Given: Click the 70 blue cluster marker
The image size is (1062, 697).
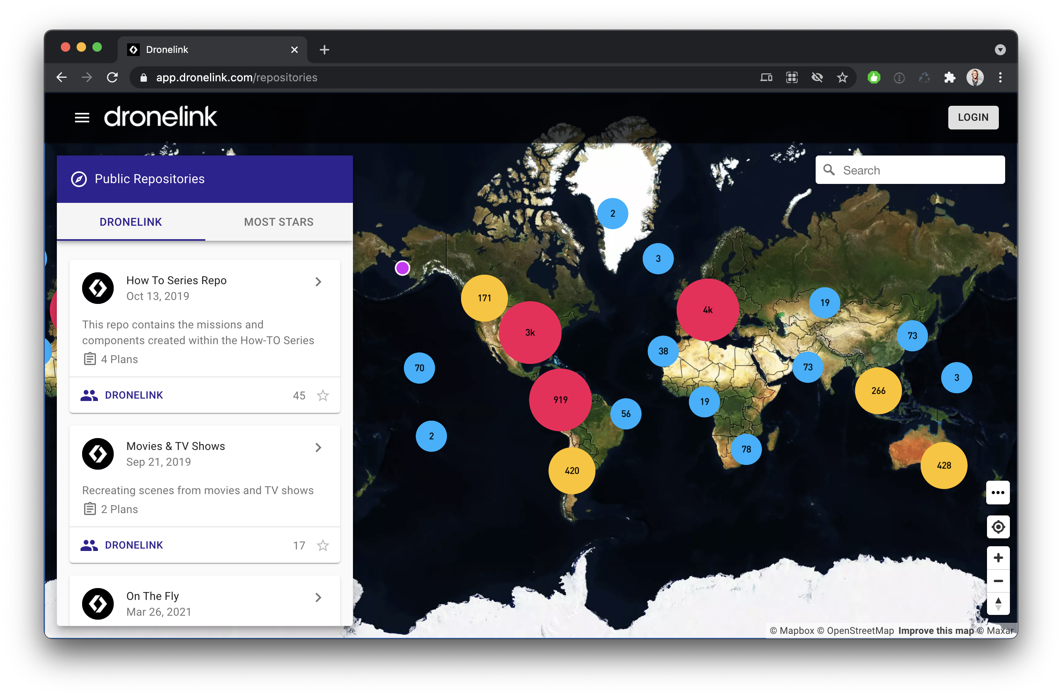Looking at the screenshot, I should [x=419, y=368].
